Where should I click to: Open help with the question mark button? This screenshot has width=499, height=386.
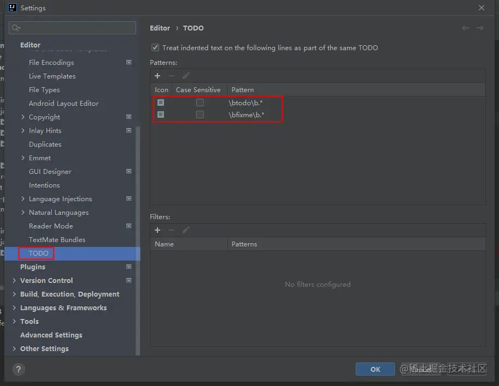pos(19,370)
